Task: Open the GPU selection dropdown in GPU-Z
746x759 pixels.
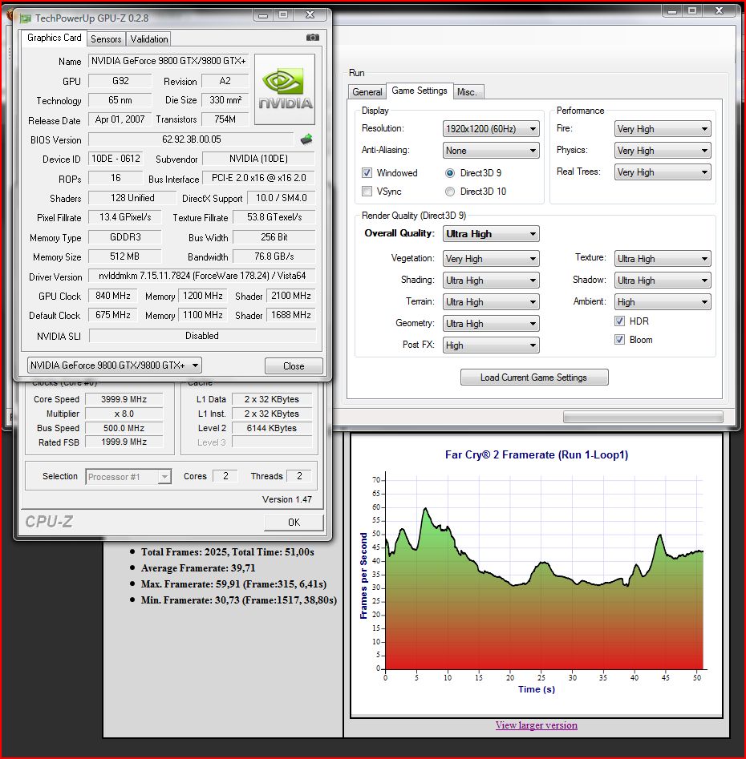Action: 115,365
